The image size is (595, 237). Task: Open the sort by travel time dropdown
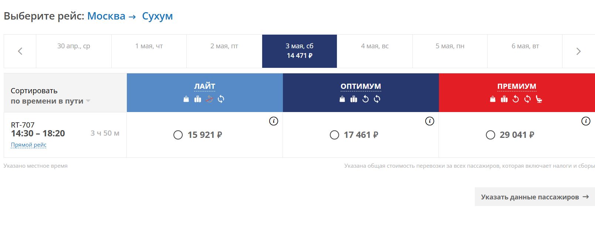point(50,101)
